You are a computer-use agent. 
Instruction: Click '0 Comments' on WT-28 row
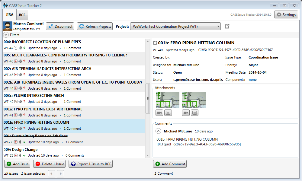click(75, 155)
